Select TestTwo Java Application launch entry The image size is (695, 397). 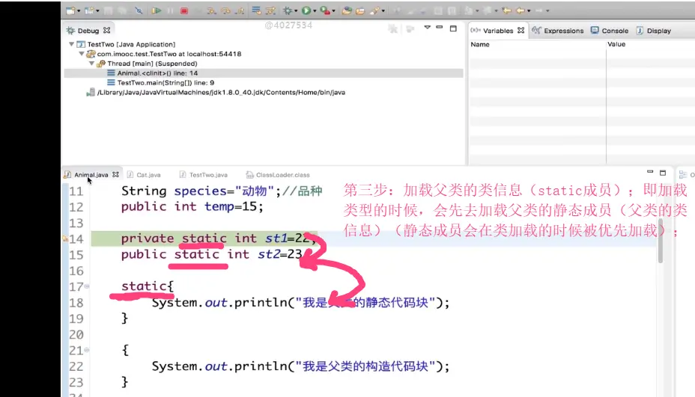127,44
